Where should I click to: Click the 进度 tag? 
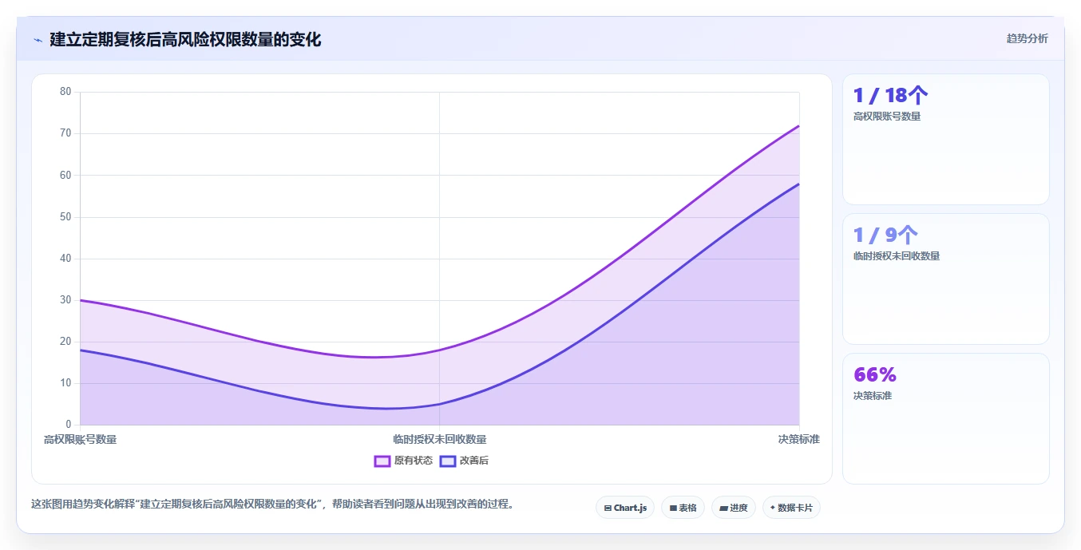click(x=733, y=508)
